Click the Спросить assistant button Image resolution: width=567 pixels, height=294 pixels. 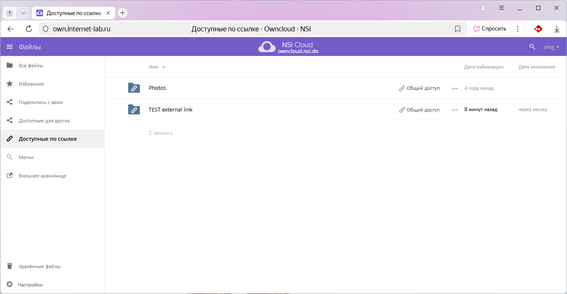[x=490, y=29]
